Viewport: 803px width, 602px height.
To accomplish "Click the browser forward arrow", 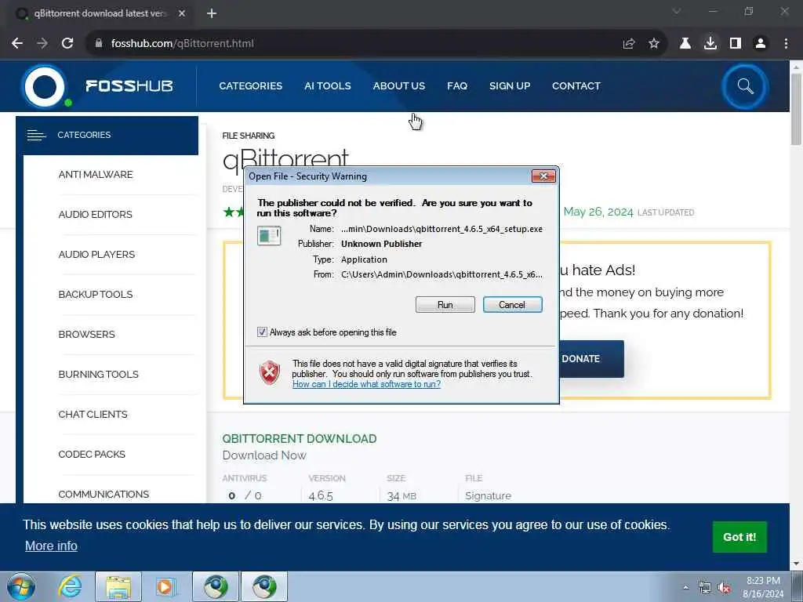I will (x=42, y=44).
